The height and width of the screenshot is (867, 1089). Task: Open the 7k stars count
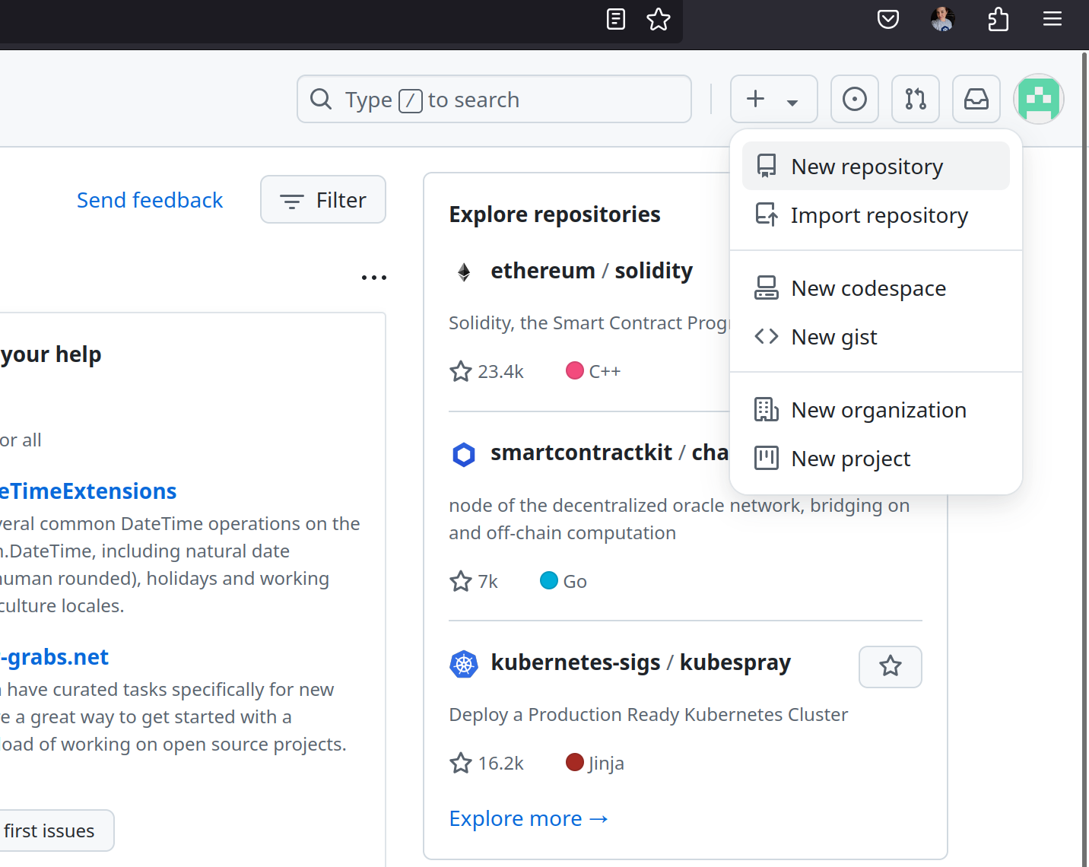(x=474, y=581)
